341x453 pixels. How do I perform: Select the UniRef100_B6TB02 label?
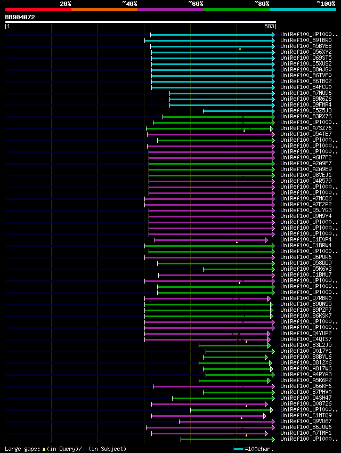click(306, 81)
